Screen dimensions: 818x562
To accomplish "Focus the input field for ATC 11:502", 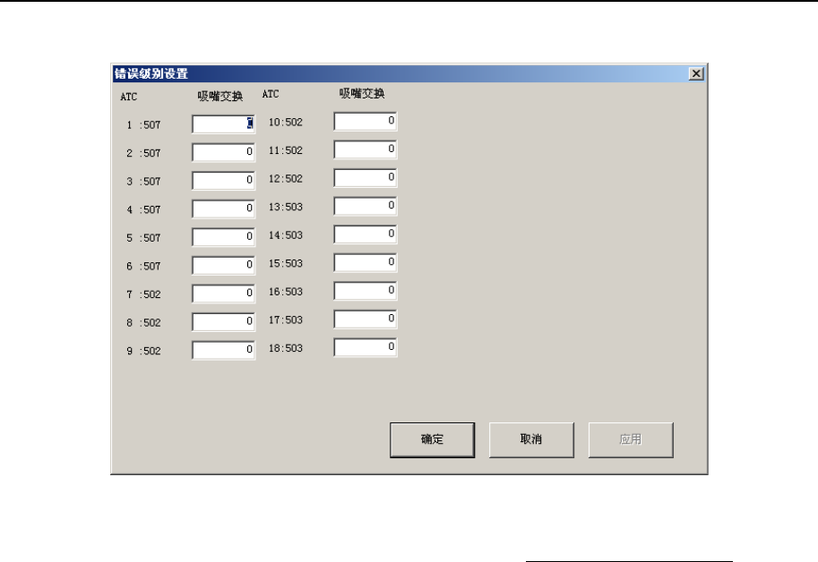I will pos(366,149).
